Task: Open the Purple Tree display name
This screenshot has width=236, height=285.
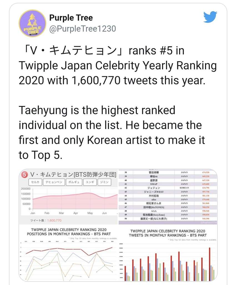Action: [x=71, y=18]
